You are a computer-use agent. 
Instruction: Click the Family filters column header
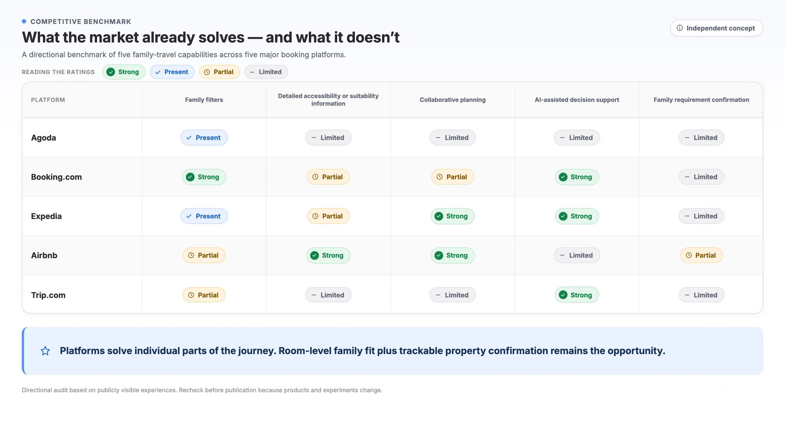coord(204,100)
